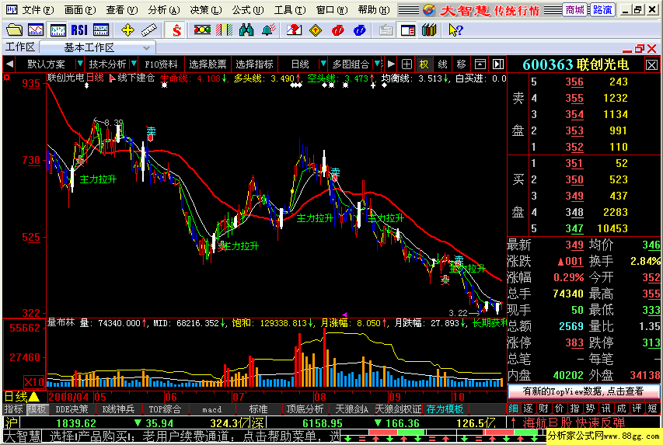The width and height of the screenshot is (663, 445).
Task: Click 存为模板 to save template
Action: pyautogui.click(x=445, y=409)
